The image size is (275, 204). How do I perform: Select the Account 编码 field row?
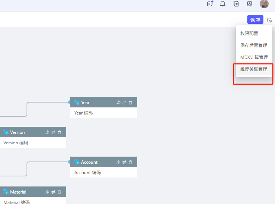(103, 172)
